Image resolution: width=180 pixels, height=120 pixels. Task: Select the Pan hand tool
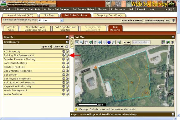click(86, 42)
